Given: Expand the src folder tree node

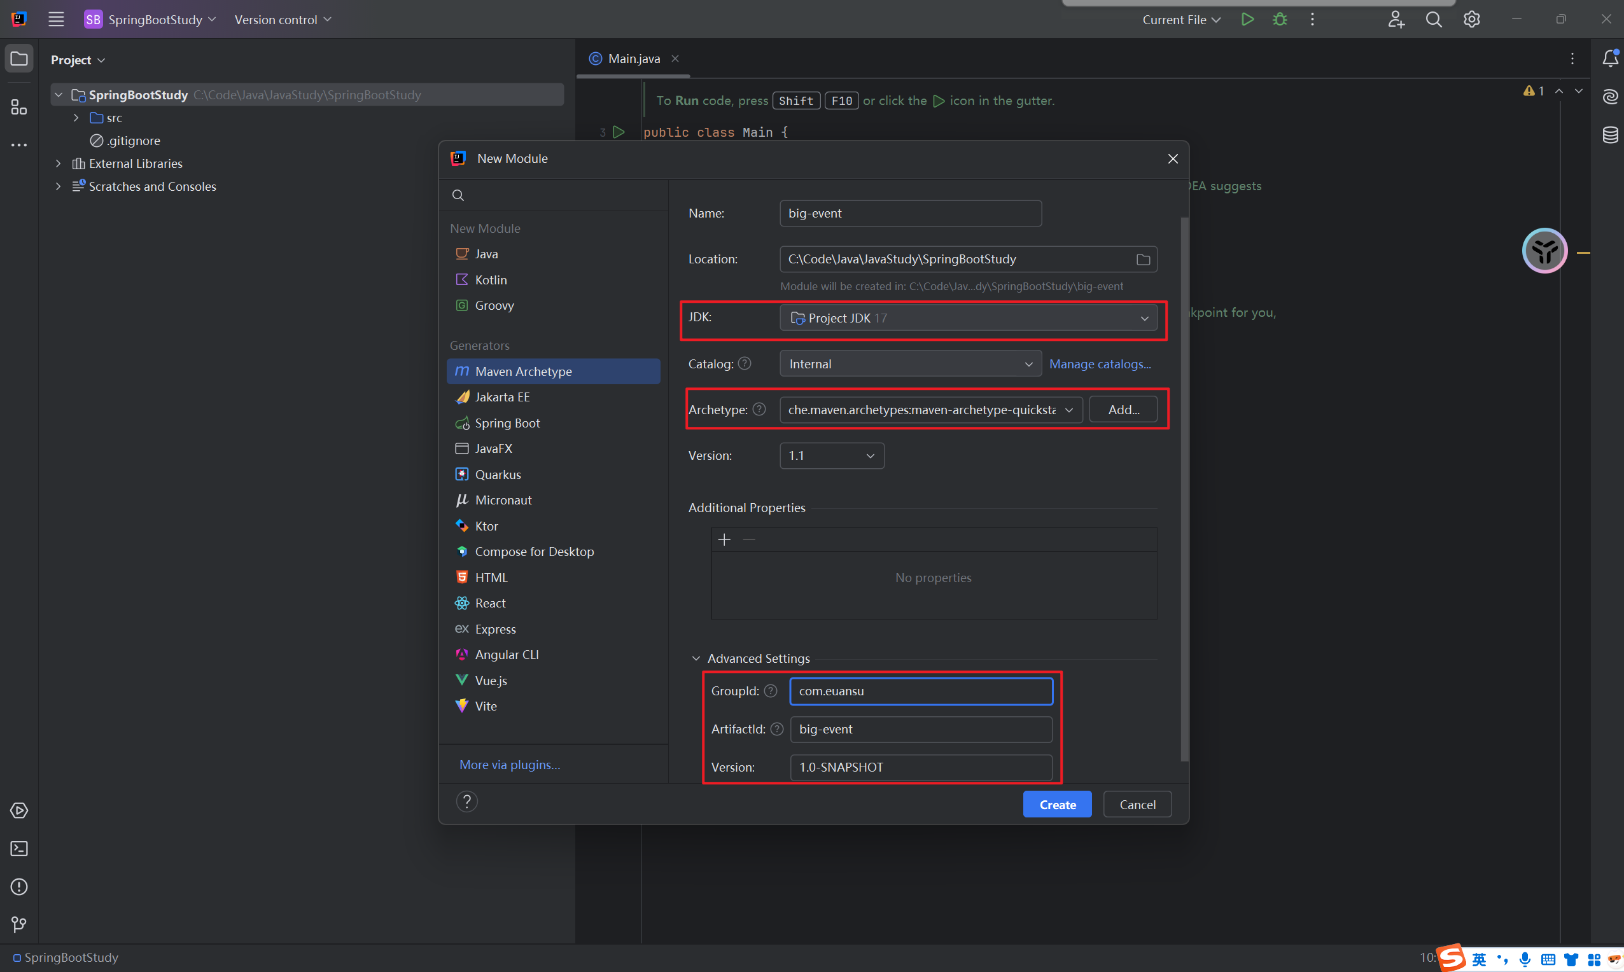Looking at the screenshot, I should click(76, 118).
